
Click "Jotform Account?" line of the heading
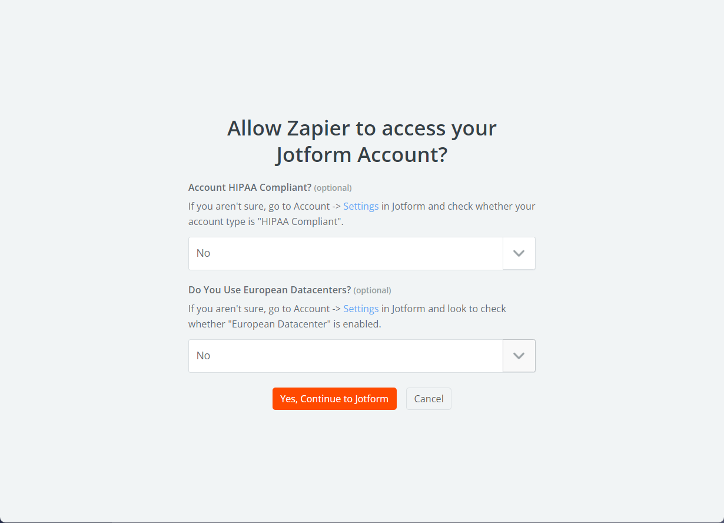pyautogui.click(x=361, y=155)
